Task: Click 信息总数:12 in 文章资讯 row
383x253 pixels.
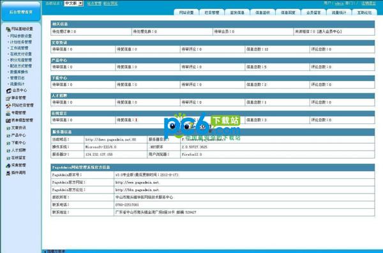Action: click(257, 49)
